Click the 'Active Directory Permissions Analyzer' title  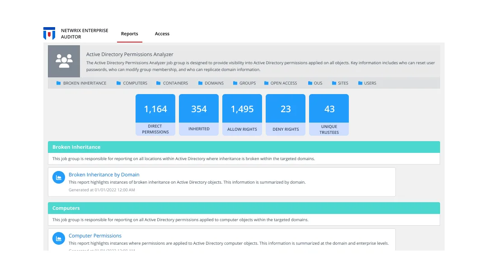[130, 54]
